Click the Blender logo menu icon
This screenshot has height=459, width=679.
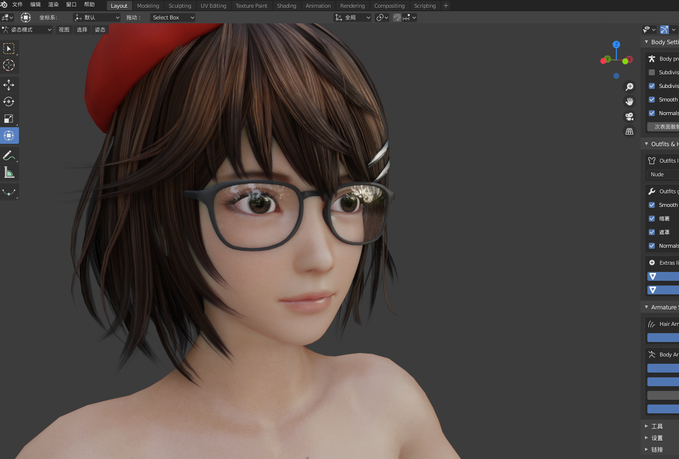(x=4, y=4)
